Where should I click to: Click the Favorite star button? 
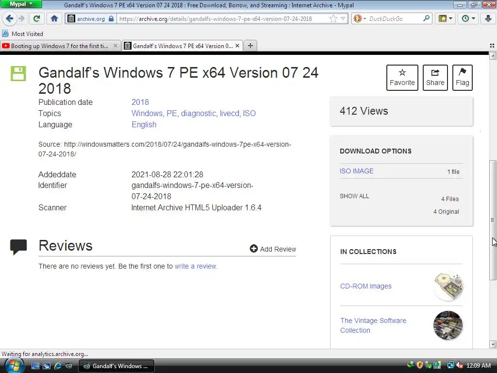tap(402, 78)
